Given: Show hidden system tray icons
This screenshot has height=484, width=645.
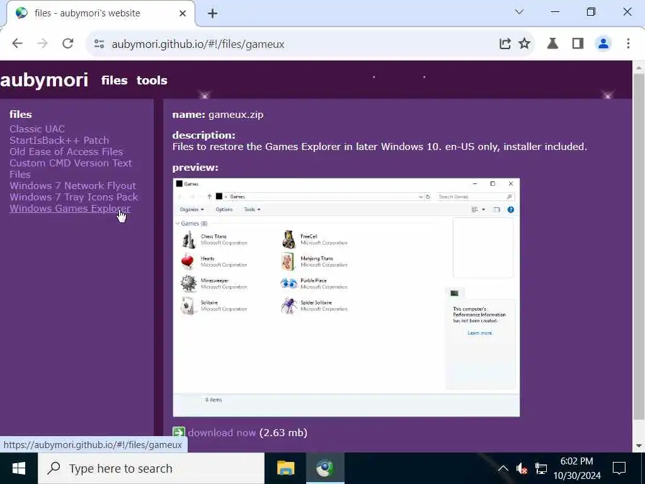Looking at the screenshot, I should [503, 468].
